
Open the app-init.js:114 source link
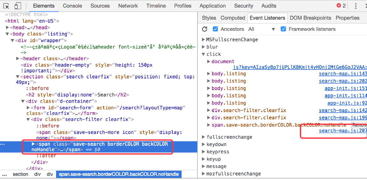(x=346, y=96)
